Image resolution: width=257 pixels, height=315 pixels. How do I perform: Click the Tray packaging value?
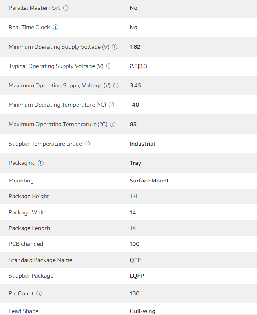[x=135, y=163]
